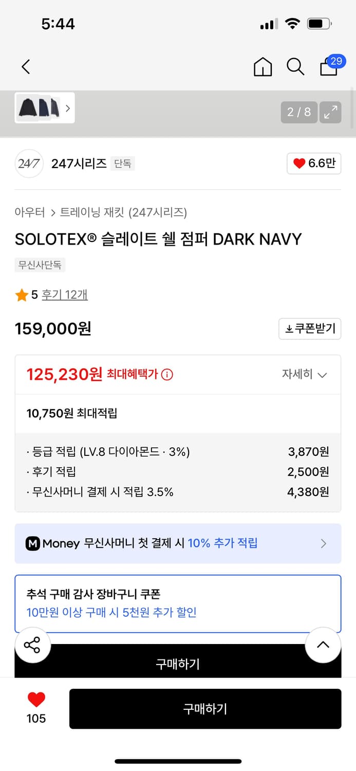Tap the back arrow icon
The height and width of the screenshot is (771, 356).
click(26, 66)
